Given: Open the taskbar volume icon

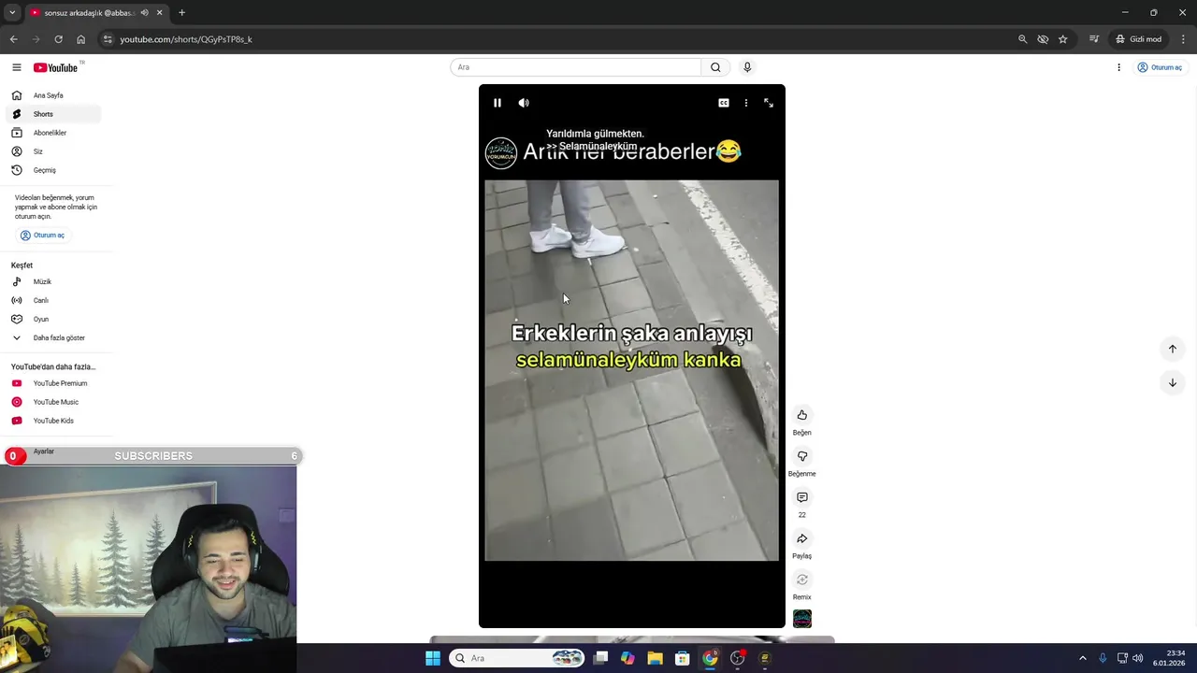Looking at the screenshot, I should [1138, 658].
